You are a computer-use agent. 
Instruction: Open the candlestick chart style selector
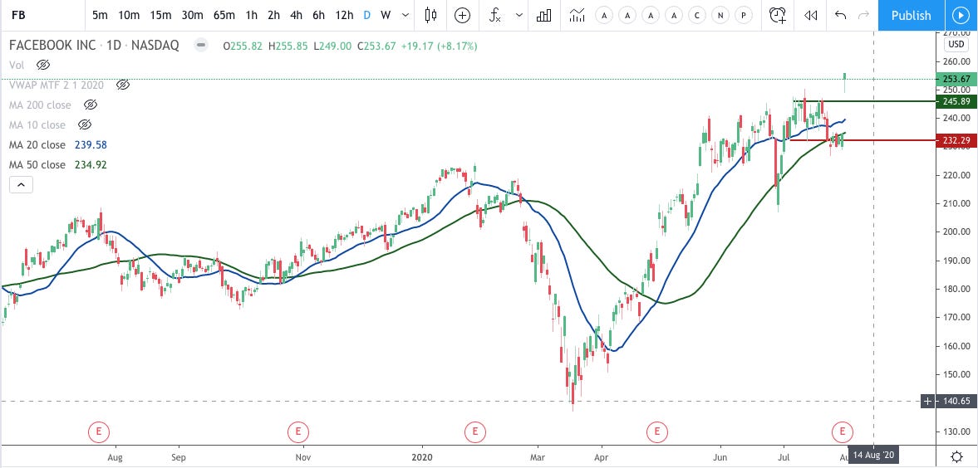pos(430,16)
